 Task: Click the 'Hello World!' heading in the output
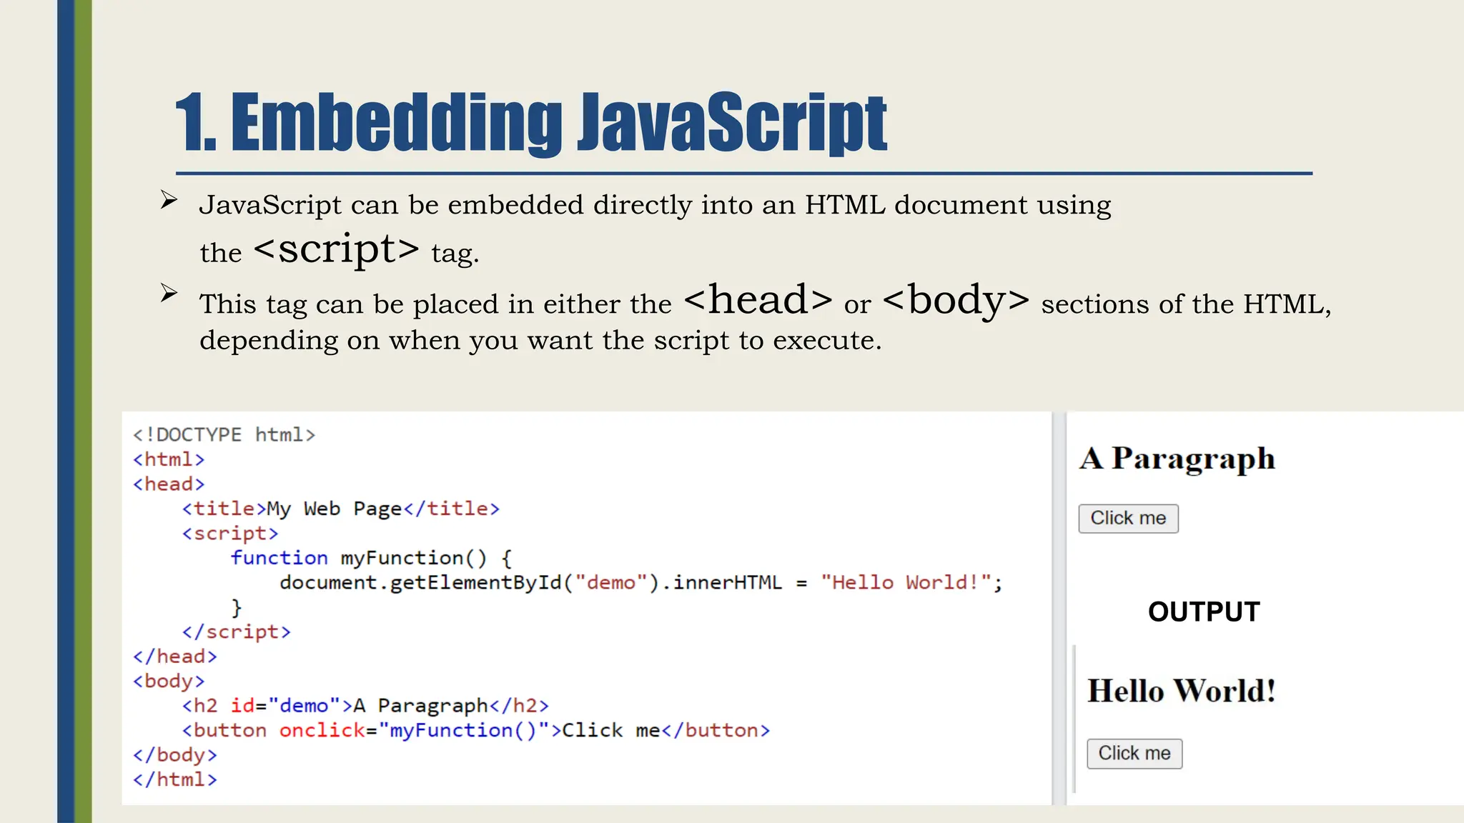1182,691
